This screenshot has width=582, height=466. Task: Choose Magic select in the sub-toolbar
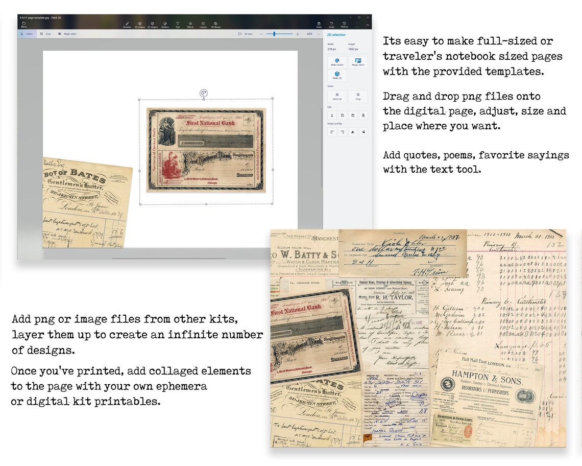point(67,34)
